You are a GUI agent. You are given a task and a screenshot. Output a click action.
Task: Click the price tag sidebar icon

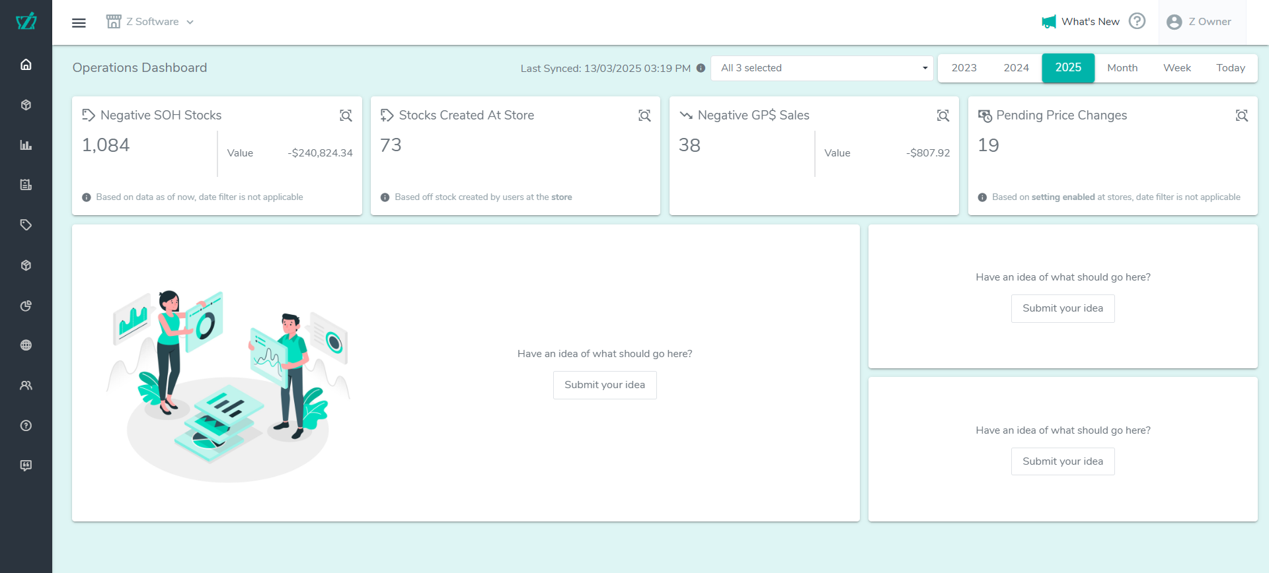26,225
